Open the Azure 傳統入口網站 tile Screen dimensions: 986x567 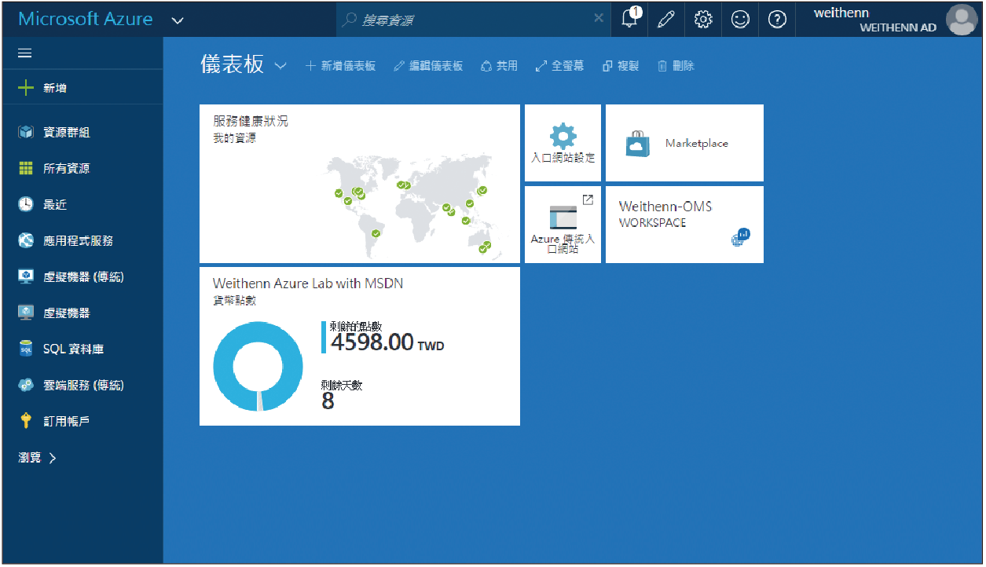[563, 225]
